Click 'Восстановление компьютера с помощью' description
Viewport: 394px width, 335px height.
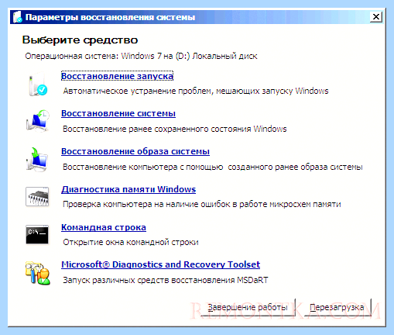[213, 167]
